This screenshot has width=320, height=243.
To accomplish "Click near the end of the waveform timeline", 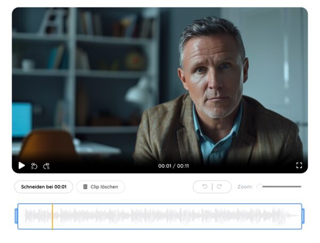I will [x=291, y=216].
